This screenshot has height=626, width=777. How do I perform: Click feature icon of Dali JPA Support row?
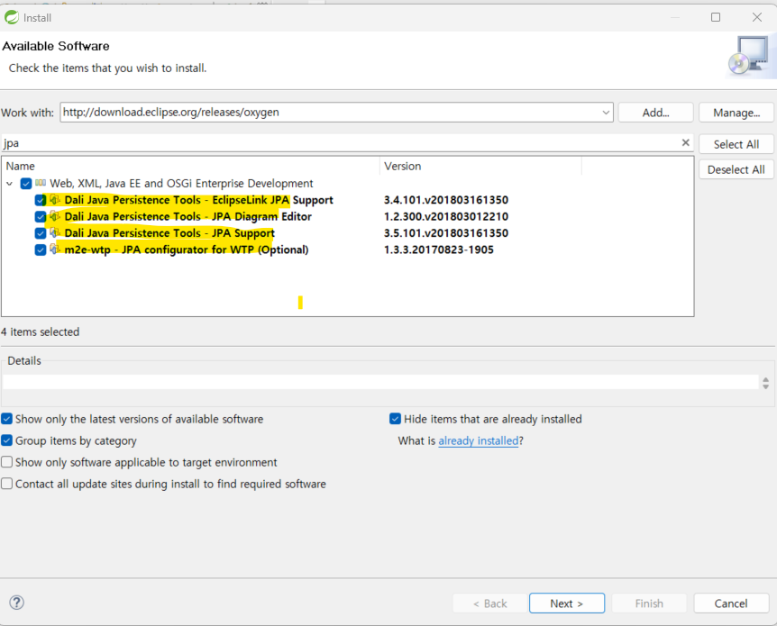55,232
